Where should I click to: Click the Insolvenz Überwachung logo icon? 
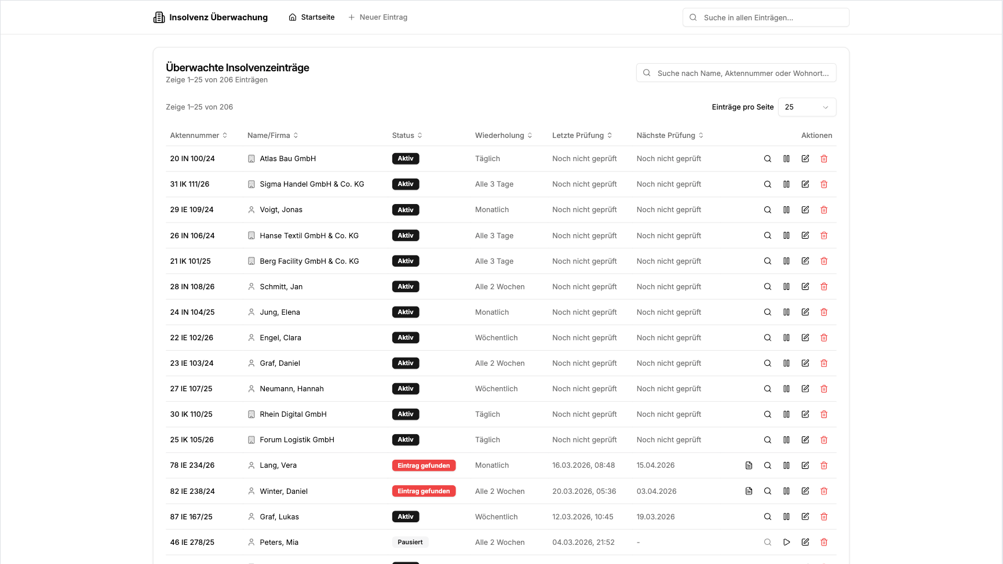click(x=159, y=17)
